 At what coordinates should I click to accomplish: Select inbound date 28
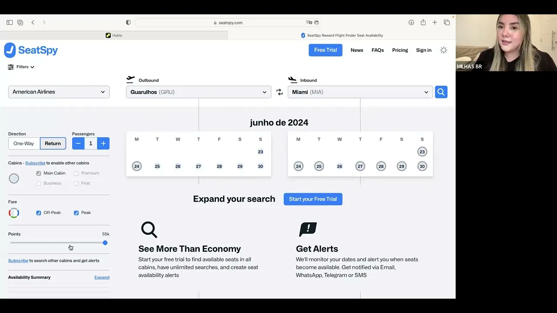pos(381,166)
